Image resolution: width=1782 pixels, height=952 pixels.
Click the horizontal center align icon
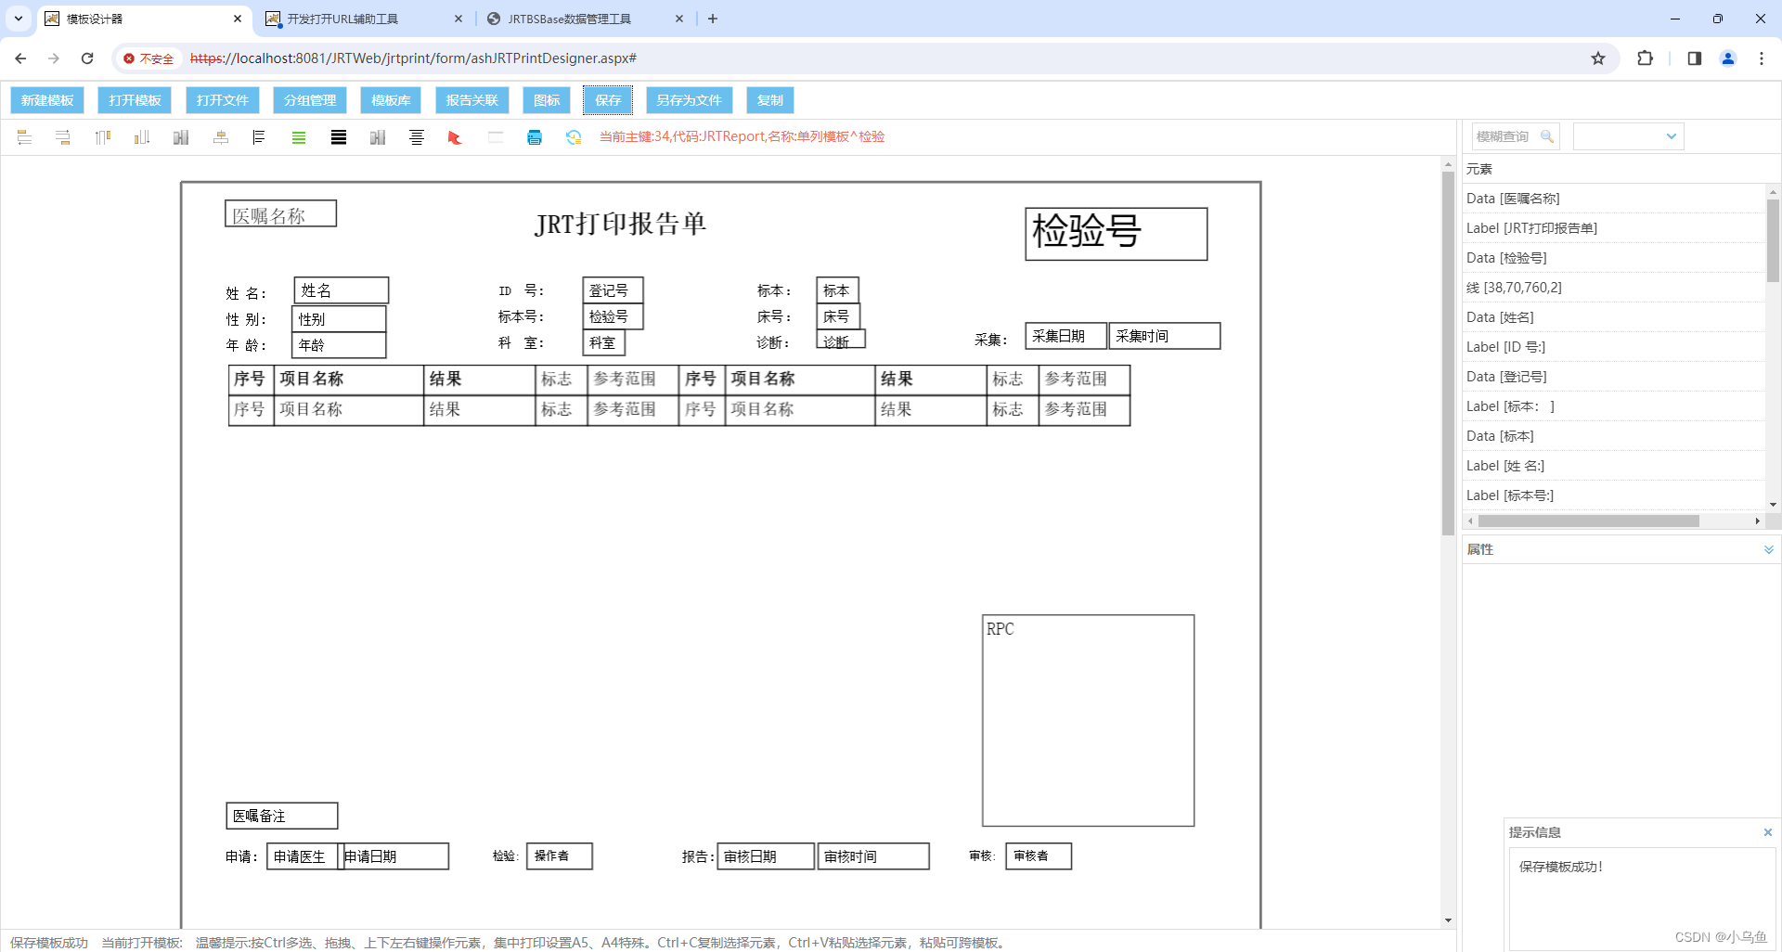click(221, 137)
